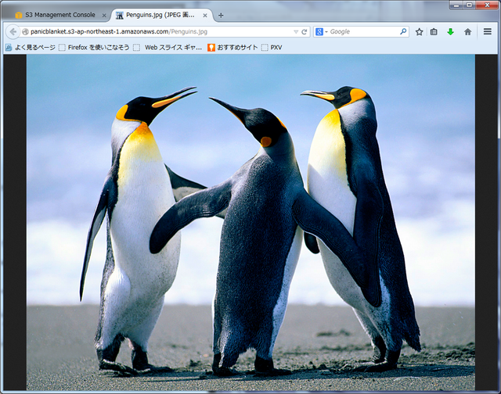Click the address bar URL field
The height and width of the screenshot is (394, 501).
click(x=161, y=31)
